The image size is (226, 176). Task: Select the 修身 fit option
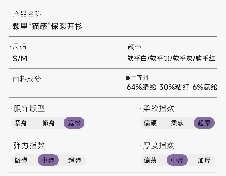click(49, 123)
